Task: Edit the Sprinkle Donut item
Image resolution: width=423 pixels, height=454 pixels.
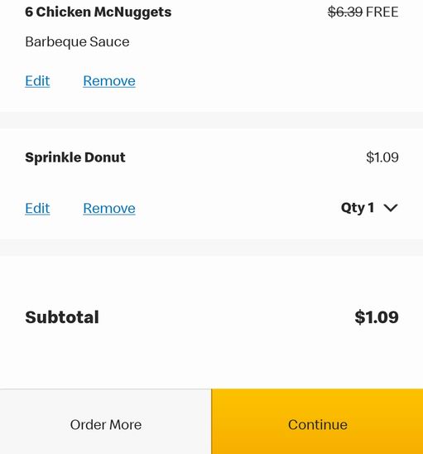Action: pyautogui.click(x=37, y=208)
